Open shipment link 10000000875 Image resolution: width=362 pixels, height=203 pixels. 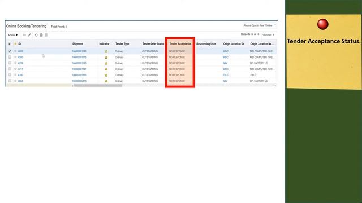79,81
